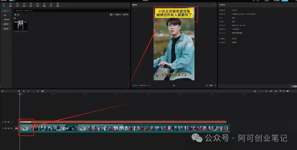Play the preview video
Image resolution: width=297 pixels, height=150 pixels.
tap(174, 85)
